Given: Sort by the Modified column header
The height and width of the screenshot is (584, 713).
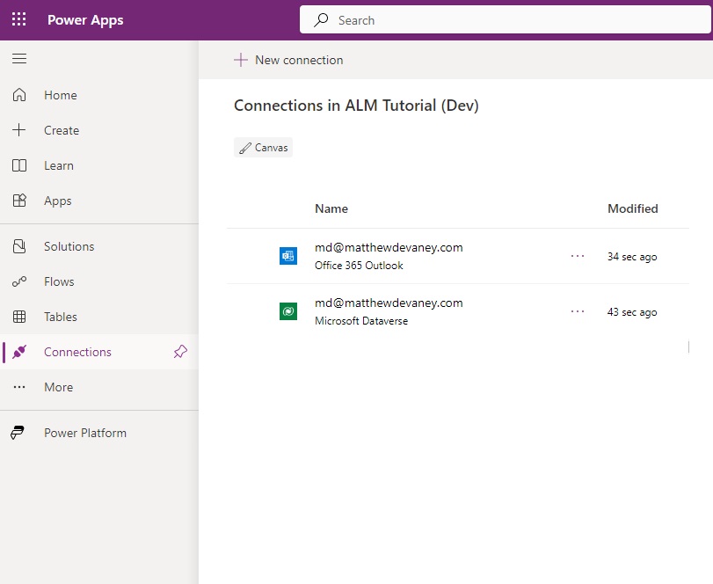Looking at the screenshot, I should pos(632,208).
